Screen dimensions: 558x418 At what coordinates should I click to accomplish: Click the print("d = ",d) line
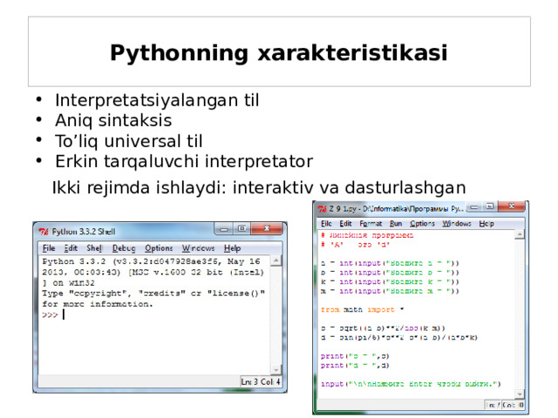click(x=355, y=365)
